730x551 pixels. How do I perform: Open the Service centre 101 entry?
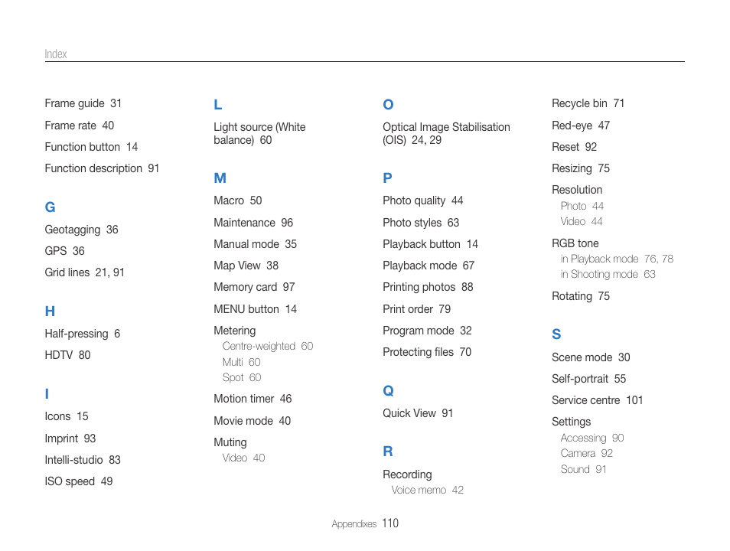point(598,400)
